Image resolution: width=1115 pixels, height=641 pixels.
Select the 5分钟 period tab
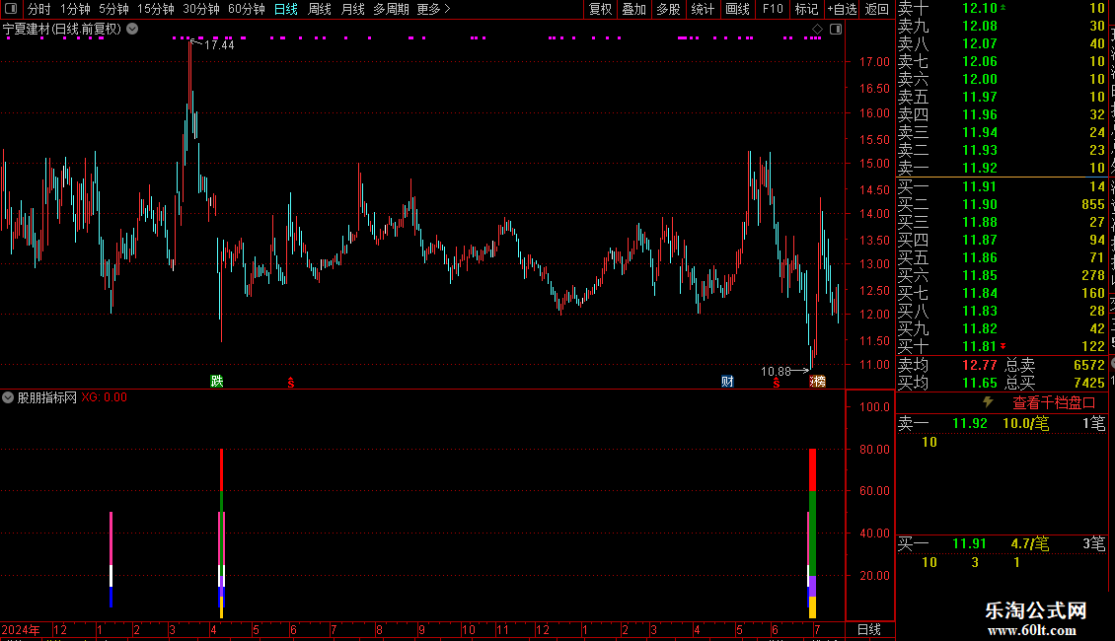[113, 9]
